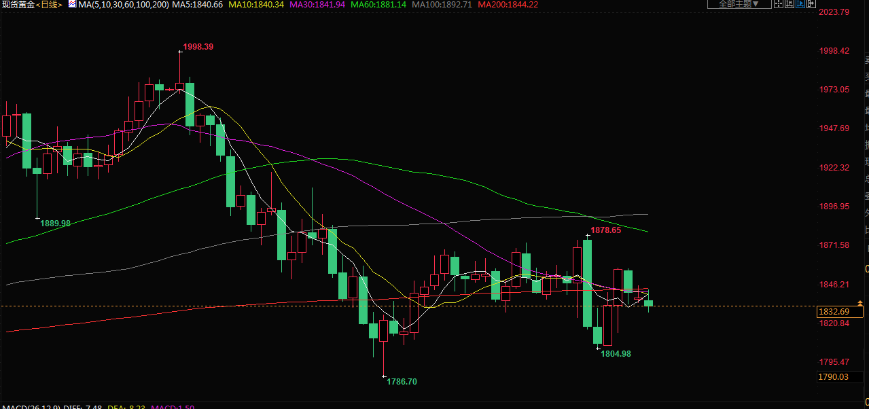
Task: Click the 1786.70 low price marker
Action: click(402, 382)
